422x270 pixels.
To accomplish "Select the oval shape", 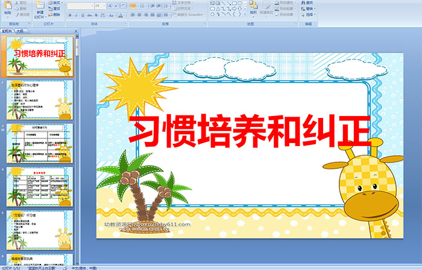I will [239, 3].
